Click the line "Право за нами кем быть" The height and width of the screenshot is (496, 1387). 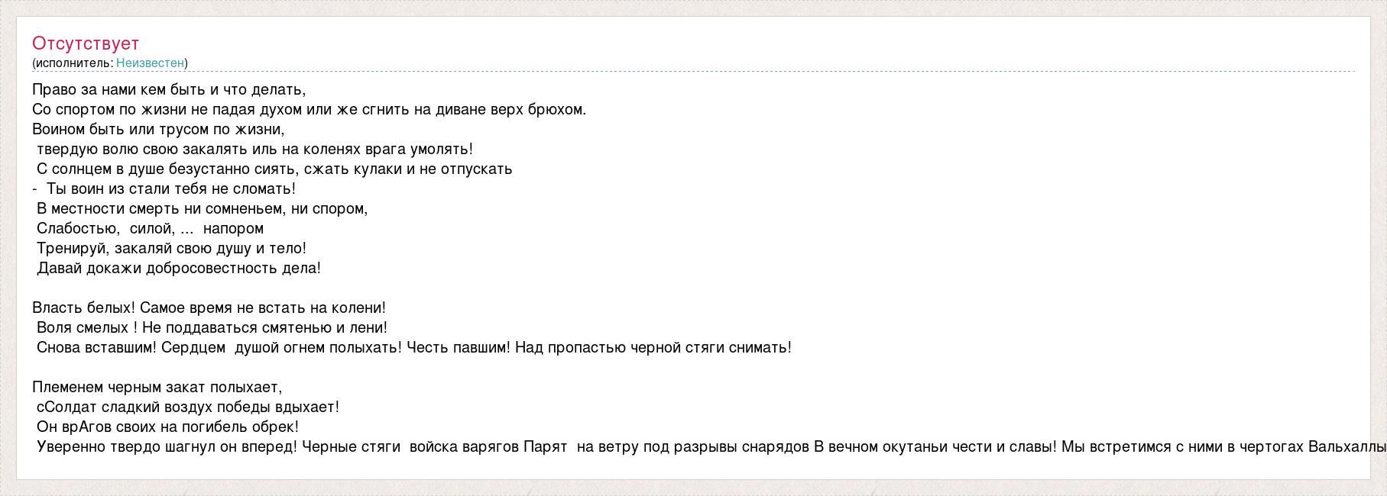[169, 90]
